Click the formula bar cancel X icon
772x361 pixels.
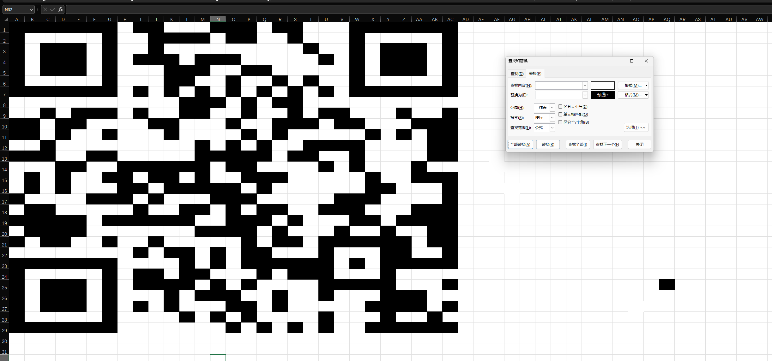[x=45, y=9]
